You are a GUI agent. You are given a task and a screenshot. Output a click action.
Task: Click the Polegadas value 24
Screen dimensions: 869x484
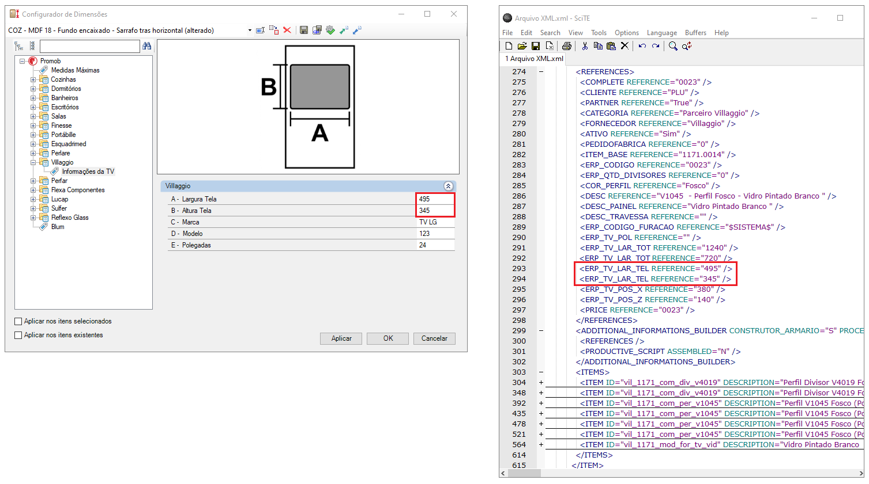[x=435, y=245]
